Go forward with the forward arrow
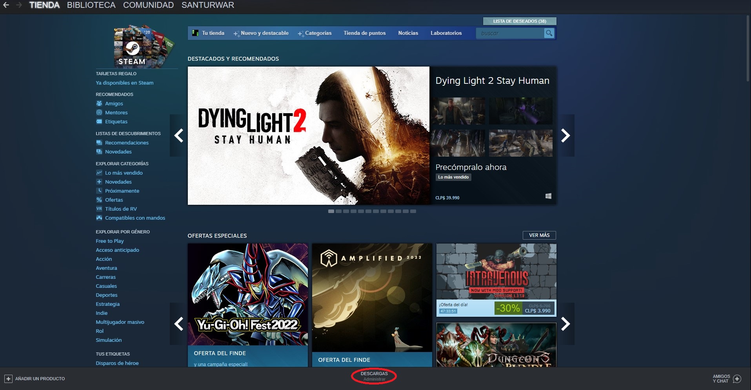Viewport: 751px width, 390px height. [x=18, y=5]
